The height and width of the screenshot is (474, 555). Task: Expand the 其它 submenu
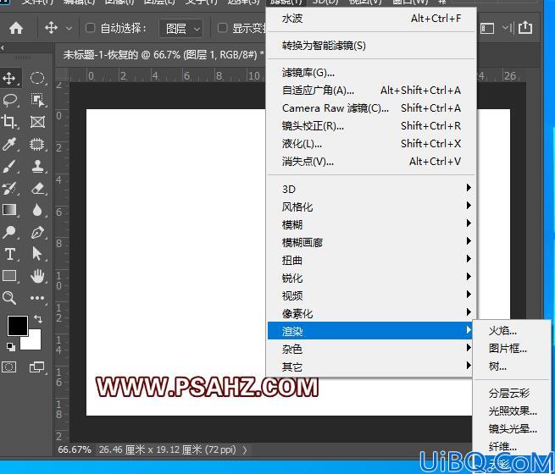coord(370,367)
